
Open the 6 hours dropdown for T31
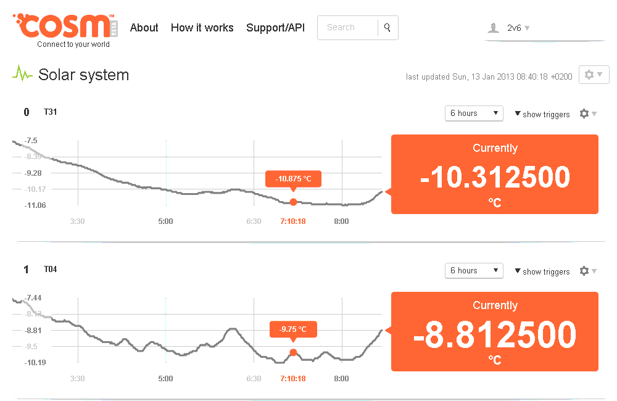(473, 114)
